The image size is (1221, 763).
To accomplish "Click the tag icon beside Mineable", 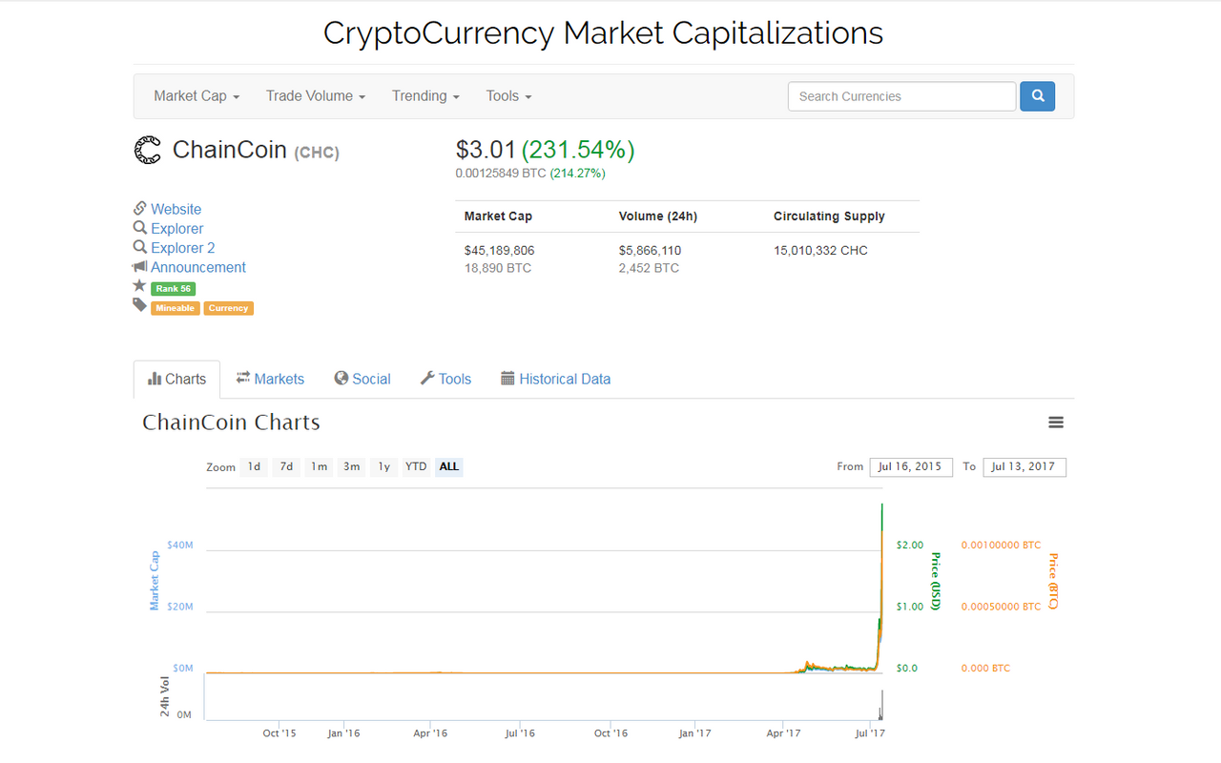I will pyautogui.click(x=139, y=305).
